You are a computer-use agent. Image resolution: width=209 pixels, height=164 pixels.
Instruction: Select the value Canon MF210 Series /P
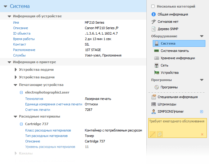(102, 28)
